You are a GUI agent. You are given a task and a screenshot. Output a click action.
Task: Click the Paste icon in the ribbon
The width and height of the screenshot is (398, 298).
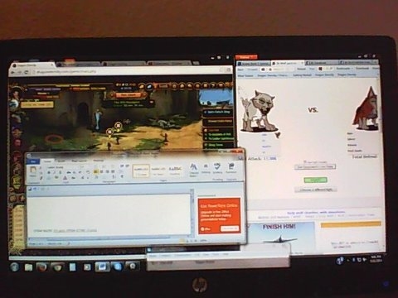coord(32,171)
